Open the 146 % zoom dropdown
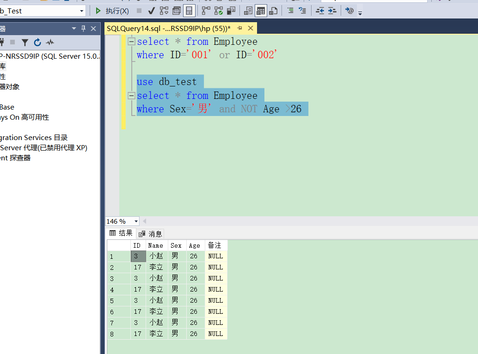The image size is (478, 354). [x=136, y=221]
